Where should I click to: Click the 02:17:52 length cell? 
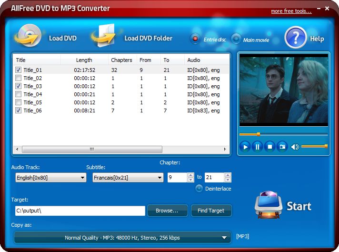point(85,70)
